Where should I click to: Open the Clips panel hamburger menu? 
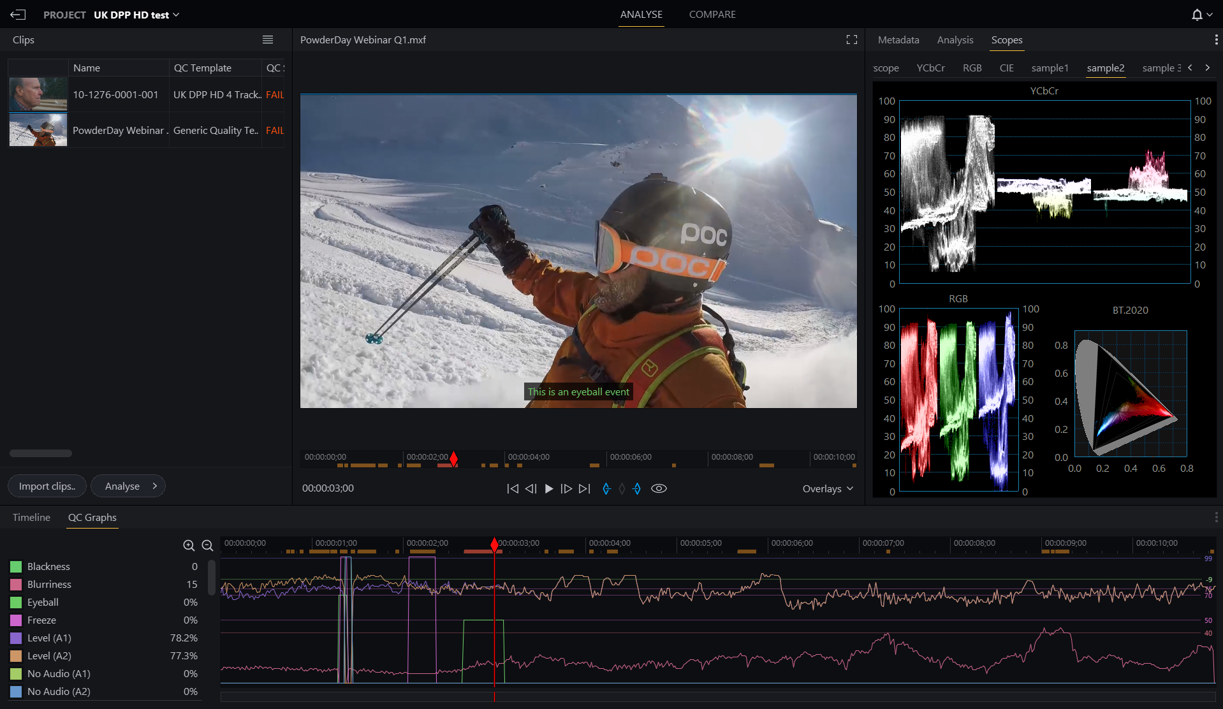point(268,40)
